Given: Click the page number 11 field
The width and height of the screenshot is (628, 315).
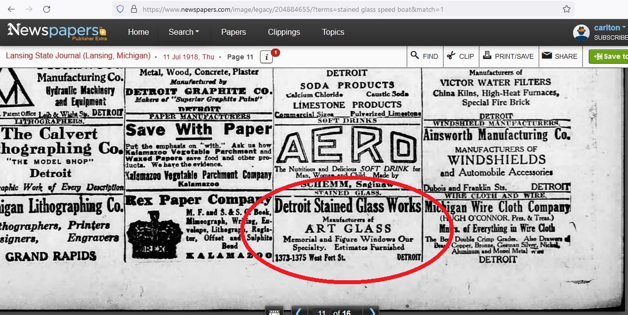Looking at the screenshot, I should [x=322, y=313].
